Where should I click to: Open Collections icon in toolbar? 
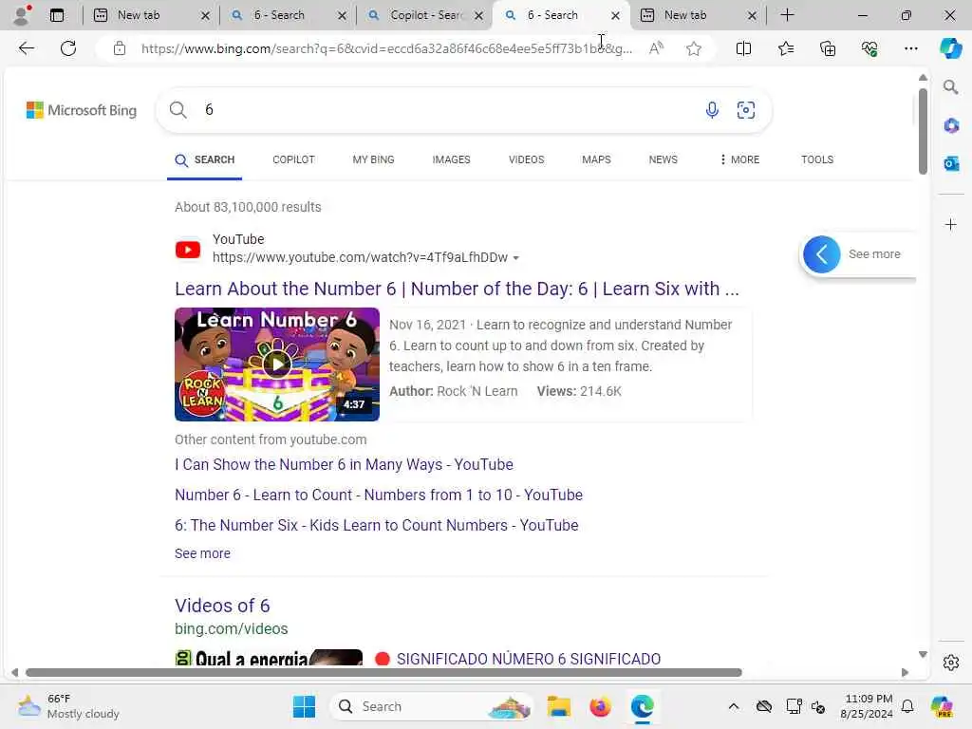[x=828, y=48]
